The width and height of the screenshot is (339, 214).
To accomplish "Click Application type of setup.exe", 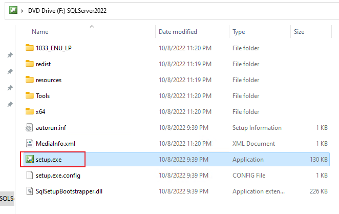I will coord(248,160).
